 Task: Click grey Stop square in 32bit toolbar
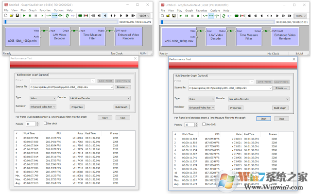(192, 16)
